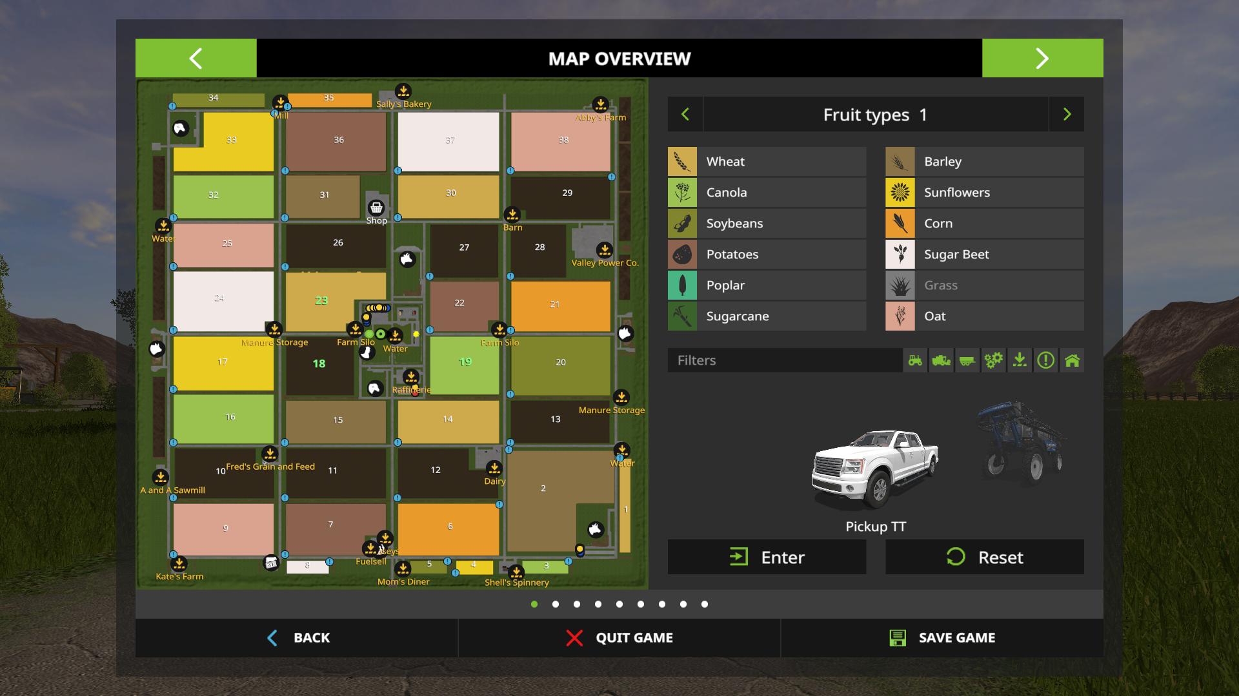Click the gears tools filter icon

pyautogui.click(x=993, y=360)
